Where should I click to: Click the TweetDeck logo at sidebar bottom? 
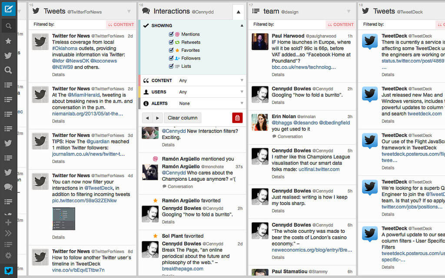pyautogui.click(x=9, y=271)
